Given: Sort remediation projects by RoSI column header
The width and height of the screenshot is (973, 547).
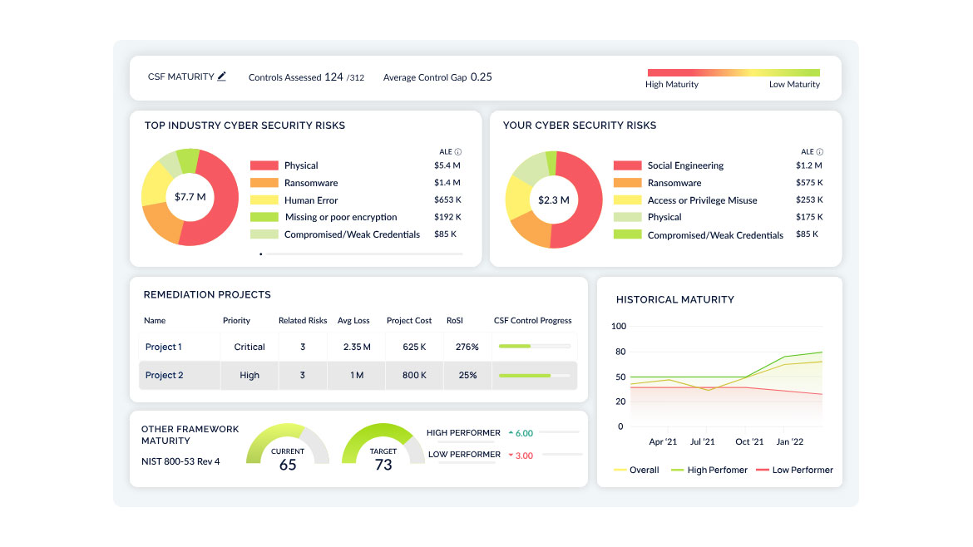Looking at the screenshot, I should 456,320.
